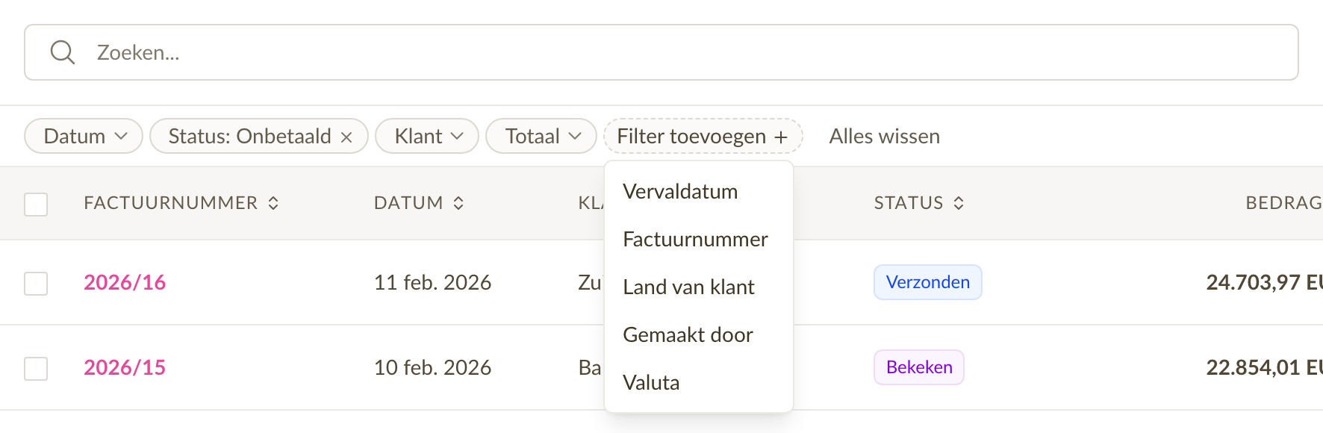Choose Vervaldatum from the filter menu
Screen dimensions: 1323x433
click(x=699, y=191)
